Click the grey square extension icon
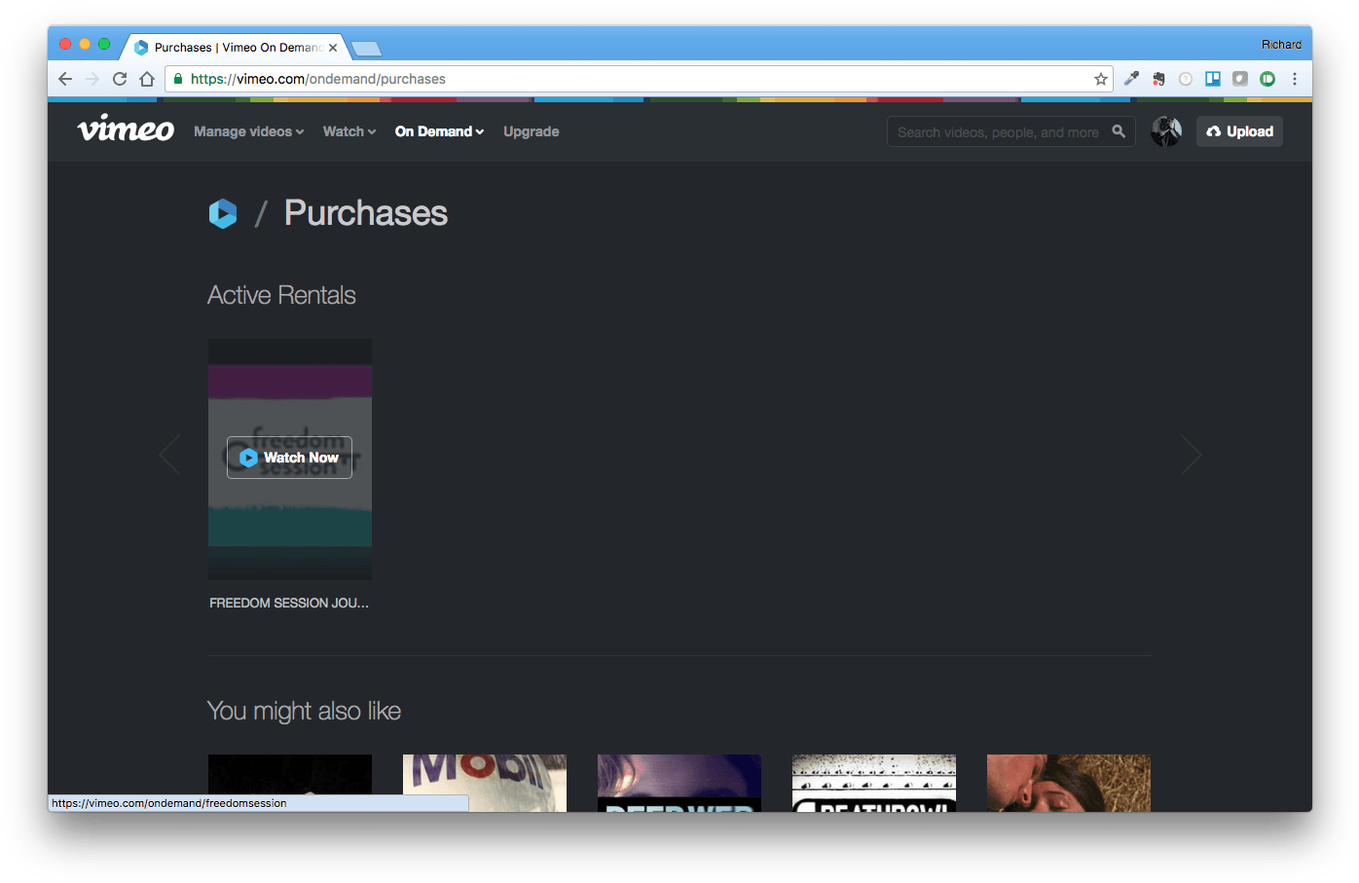1359x883 pixels. pyautogui.click(x=1240, y=79)
